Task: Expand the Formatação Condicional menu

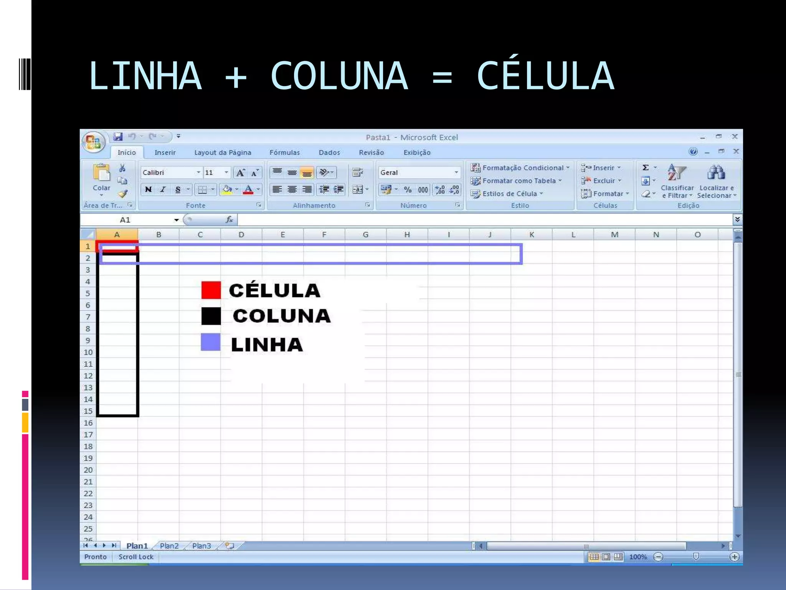Action: click(520, 168)
